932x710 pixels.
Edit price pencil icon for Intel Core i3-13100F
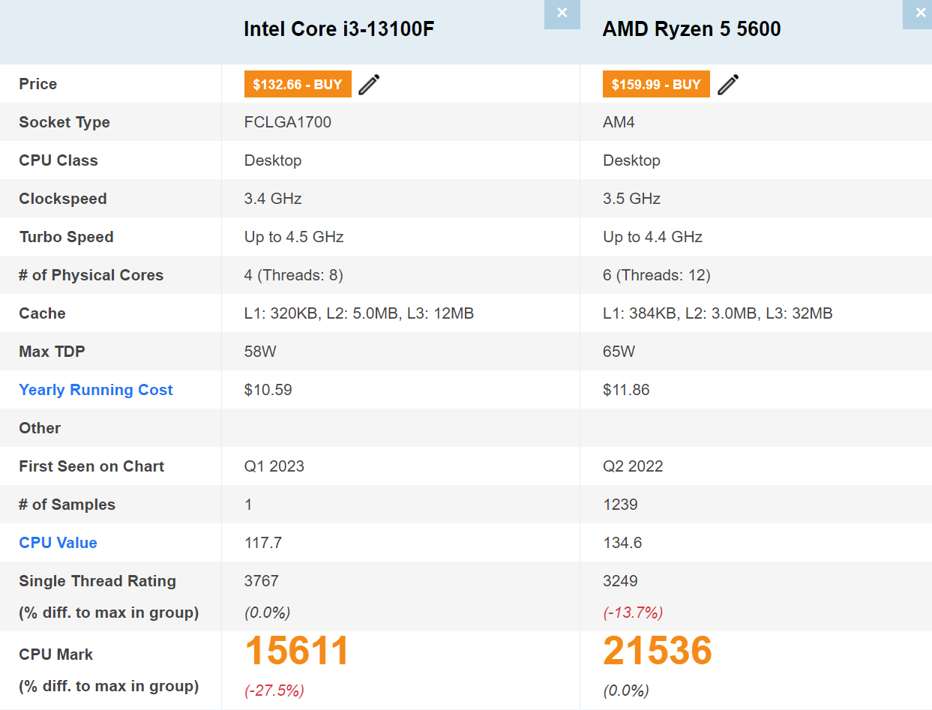[x=369, y=85]
